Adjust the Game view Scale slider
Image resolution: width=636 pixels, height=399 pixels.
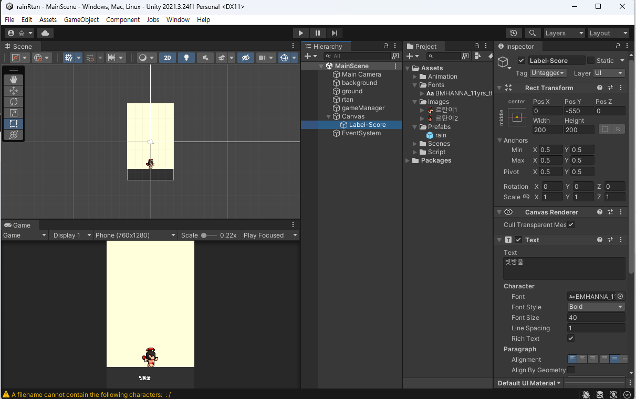click(x=209, y=235)
